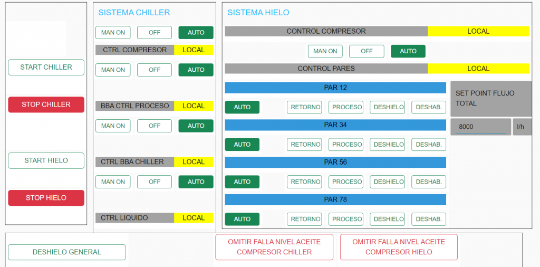The width and height of the screenshot is (540, 267).
Task: Click MAN ON below BBA CTRL PROCESO
Action: [113, 126]
